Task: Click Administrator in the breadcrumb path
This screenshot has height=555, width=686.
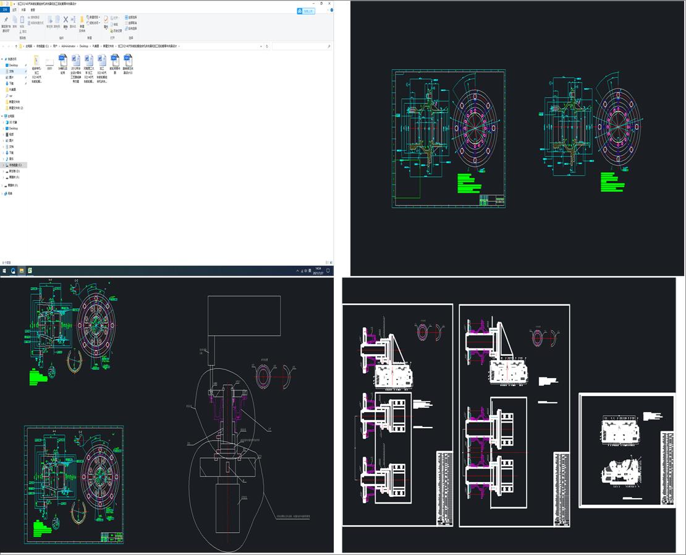Action: click(68, 46)
